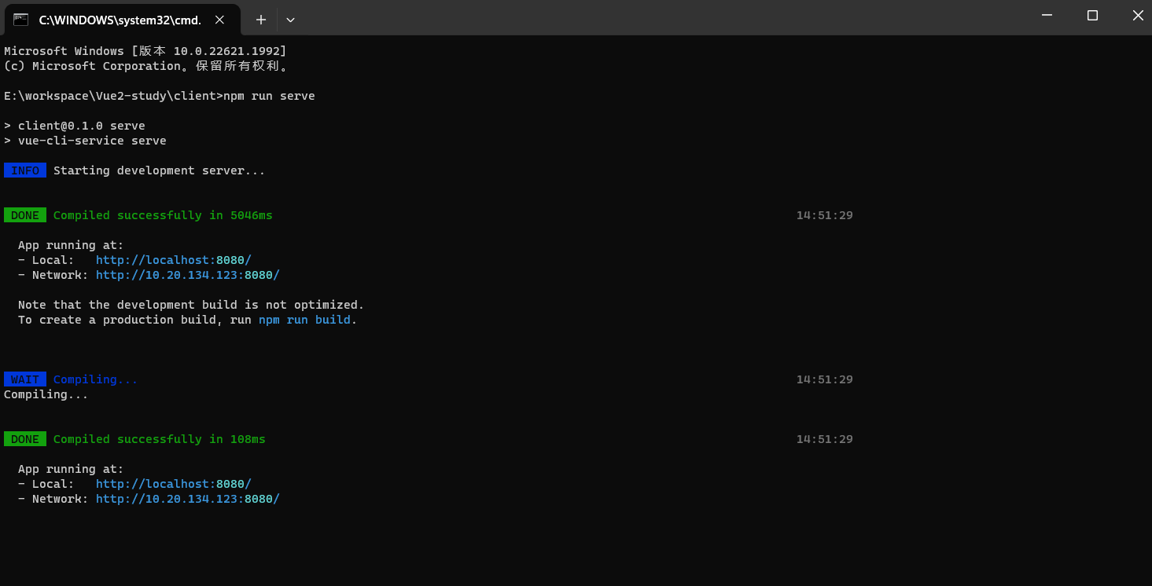This screenshot has height=586, width=1152.
Task: Click the timestamp beside the WAIT Compiling line
Action: (824, 379)
